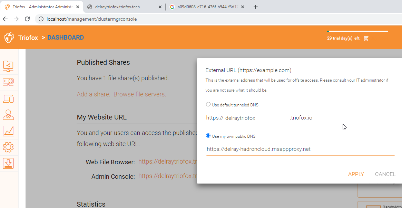Screen dimensions: 402x208
Task: Click the Triofox header title
Action: pyautogui.click(x=28, y=38)
